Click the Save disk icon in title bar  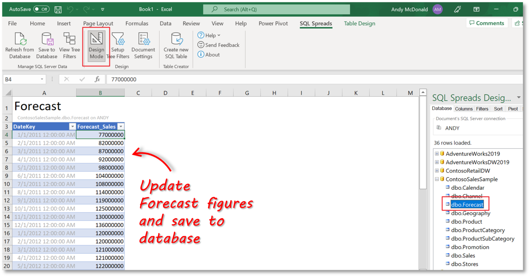tap(58, 9)
